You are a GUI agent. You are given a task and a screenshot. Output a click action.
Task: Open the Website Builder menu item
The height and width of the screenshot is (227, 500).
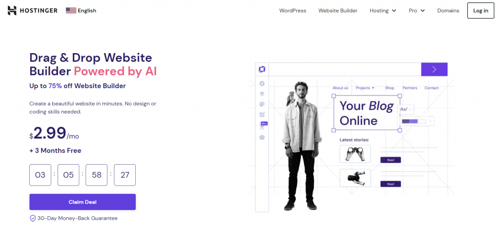(338, 11)
